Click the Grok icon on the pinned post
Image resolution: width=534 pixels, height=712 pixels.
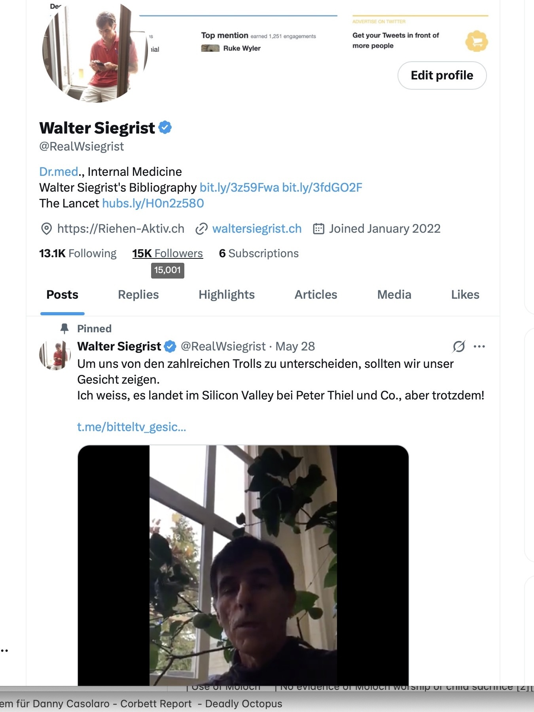[x=458, y=347]
